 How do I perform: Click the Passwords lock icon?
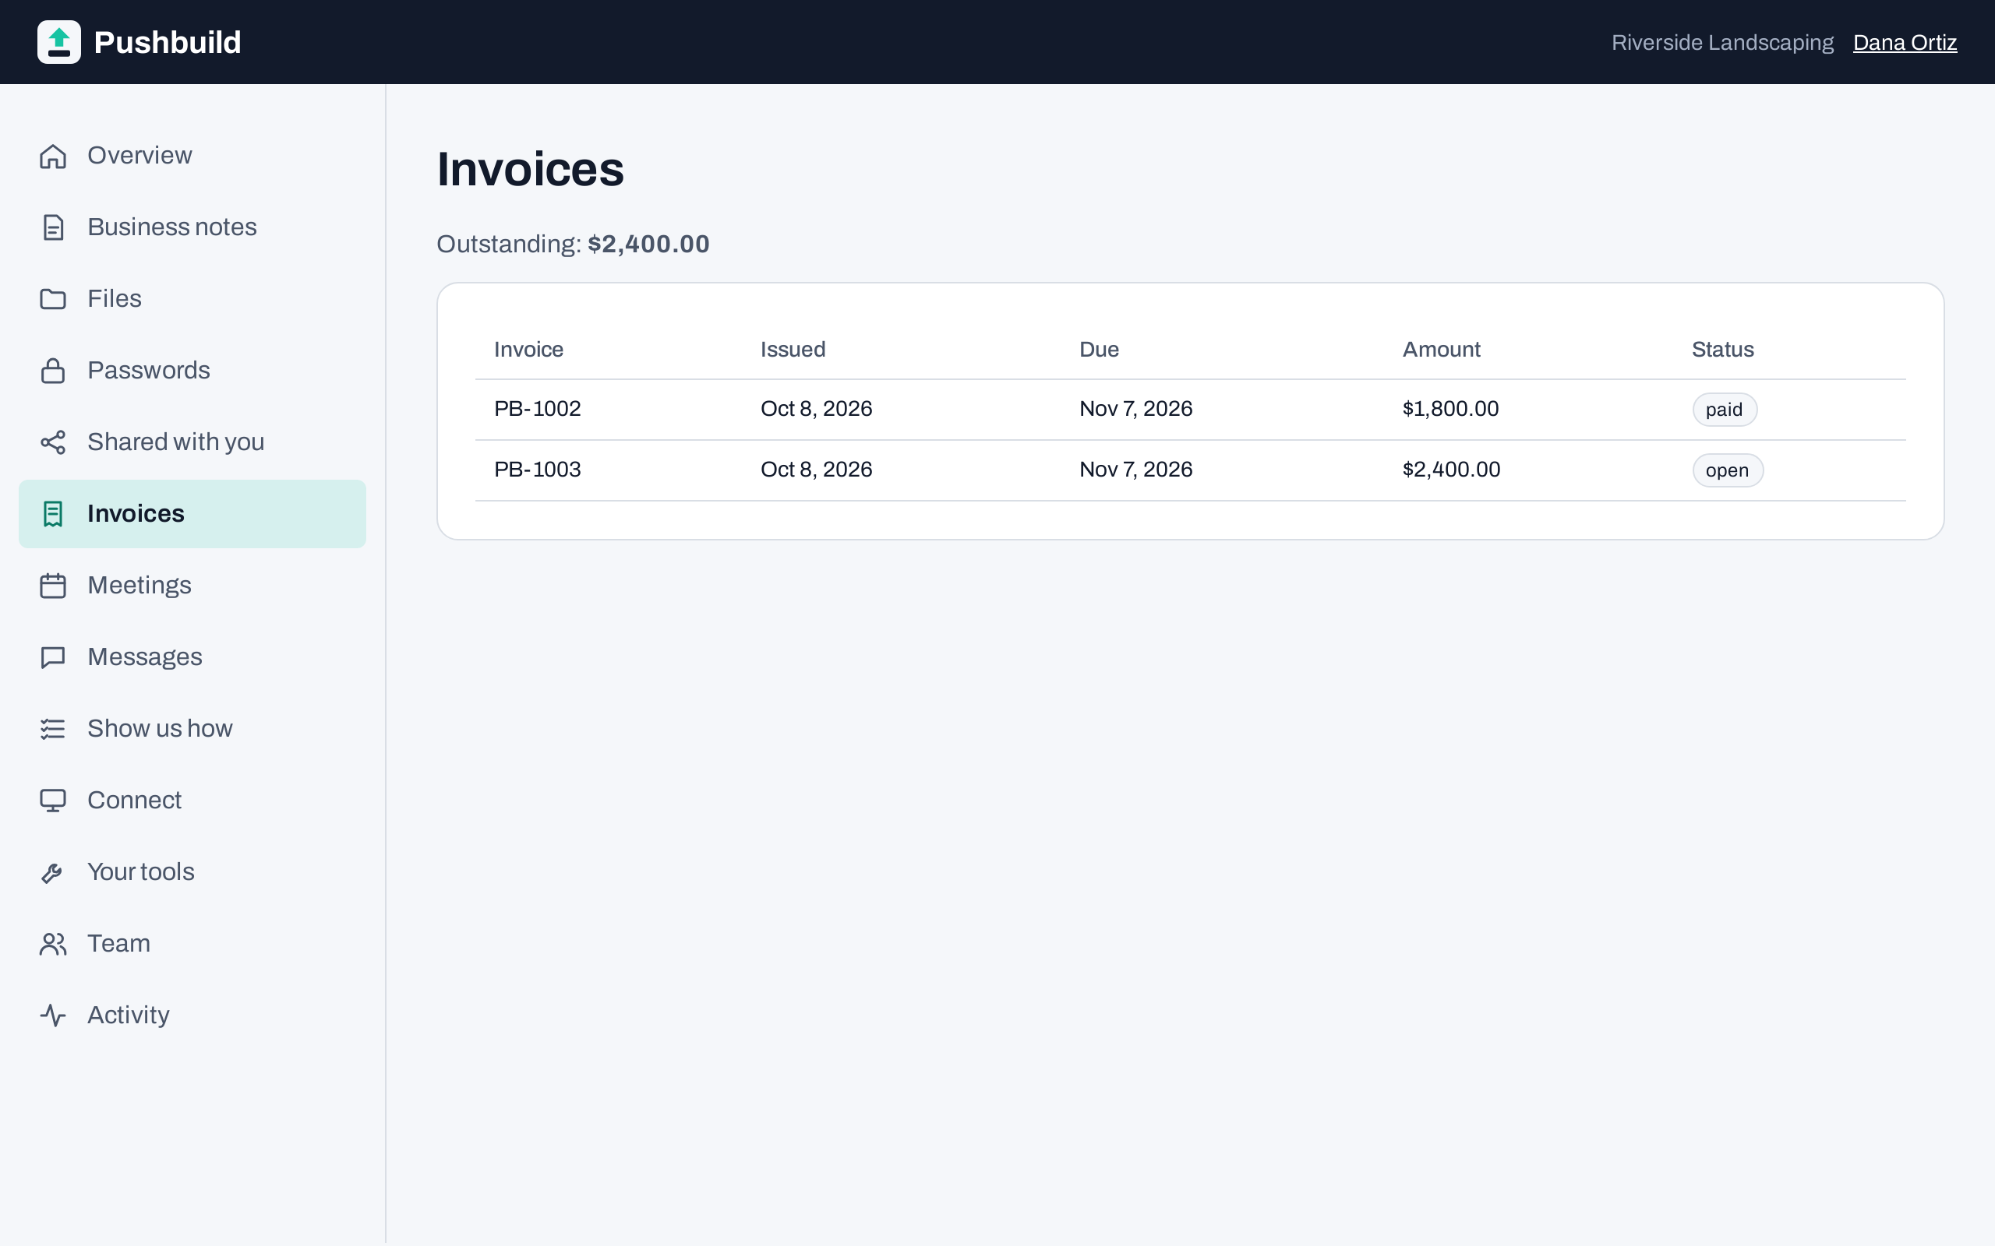point(53,371)
